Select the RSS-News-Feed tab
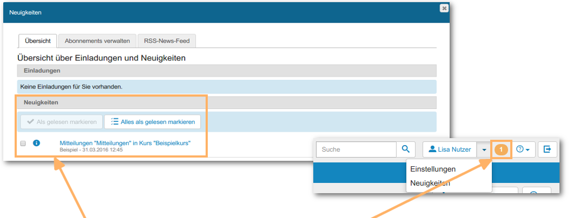 click(x=167, y=41)
